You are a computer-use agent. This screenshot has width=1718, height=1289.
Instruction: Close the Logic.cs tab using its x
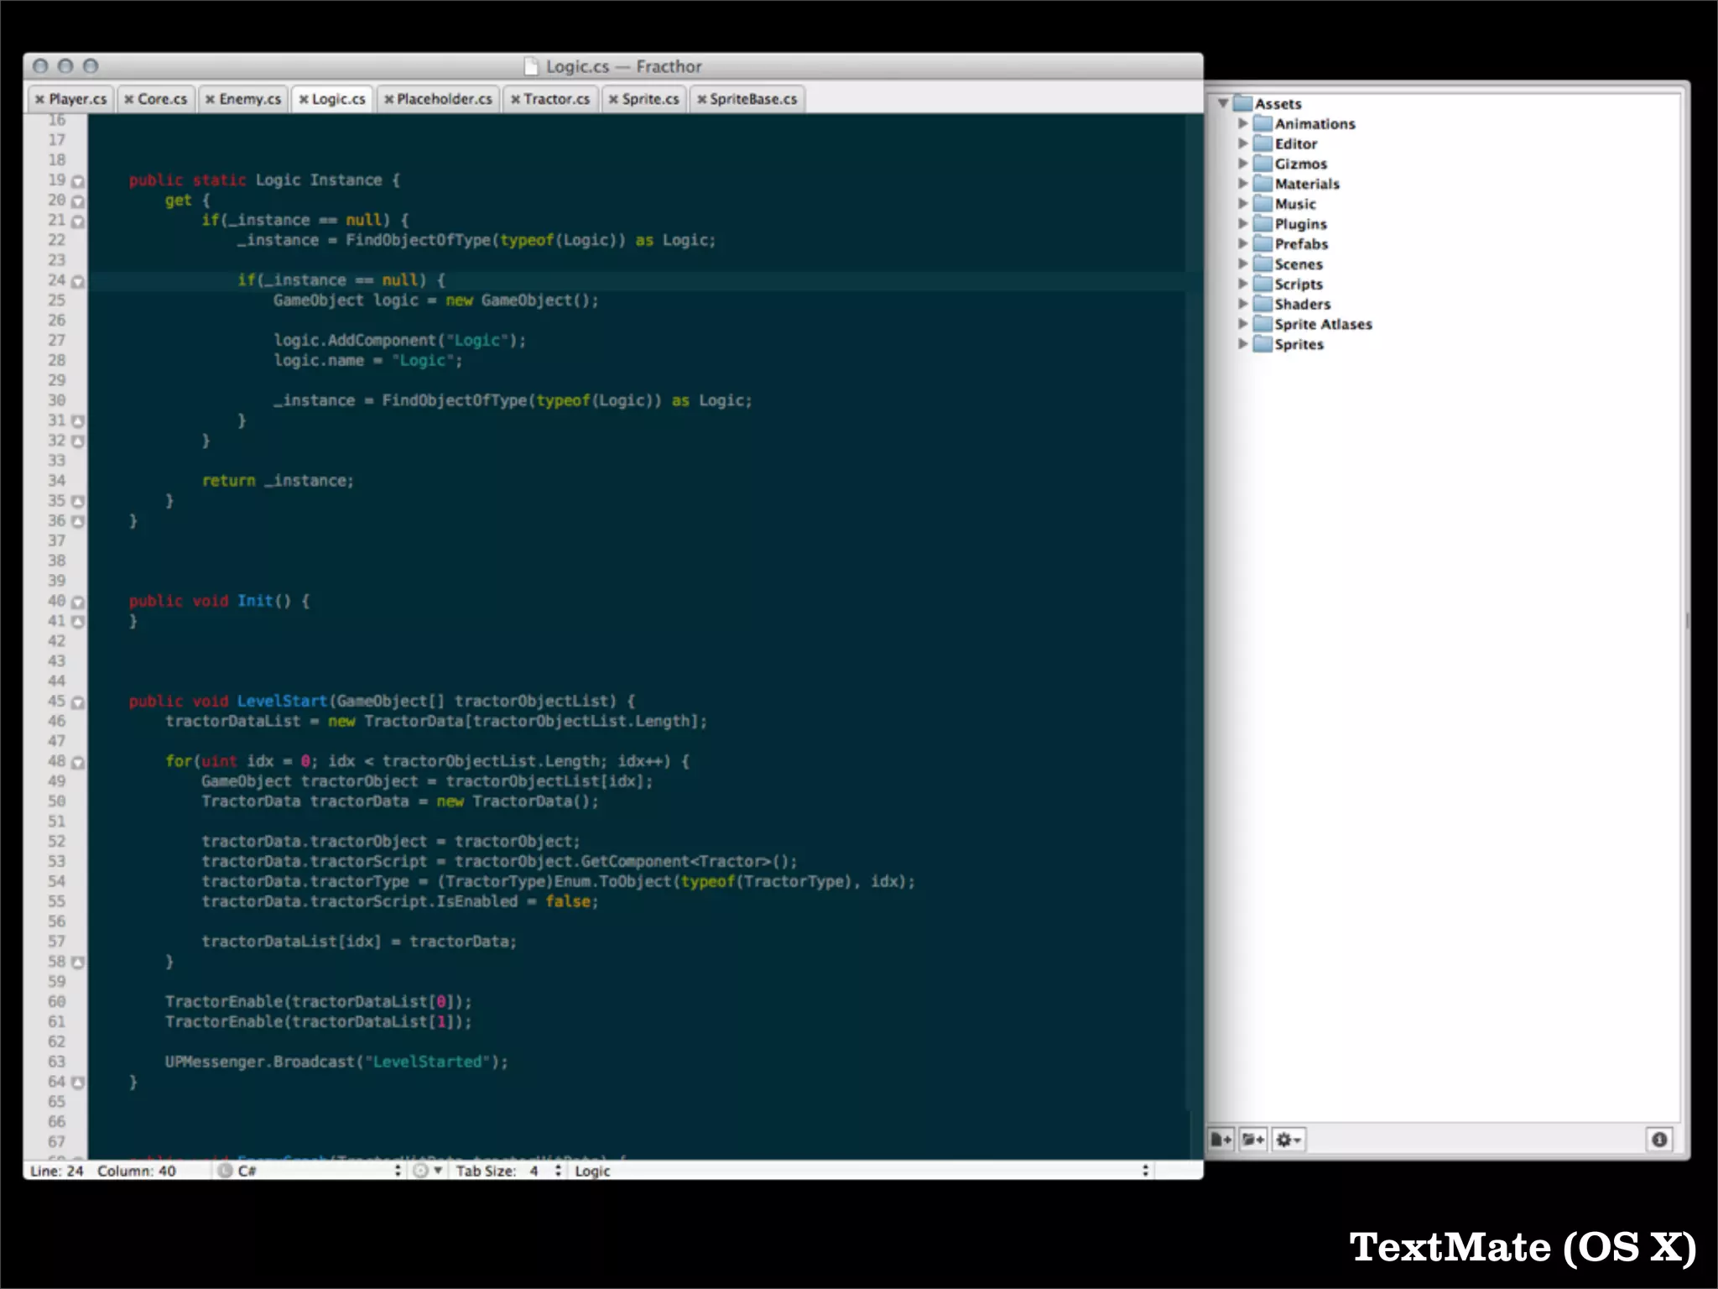pos(304,99)
